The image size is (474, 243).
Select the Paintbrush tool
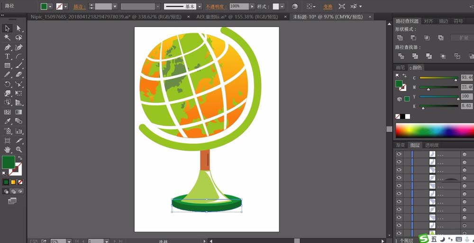pos(19,65)
